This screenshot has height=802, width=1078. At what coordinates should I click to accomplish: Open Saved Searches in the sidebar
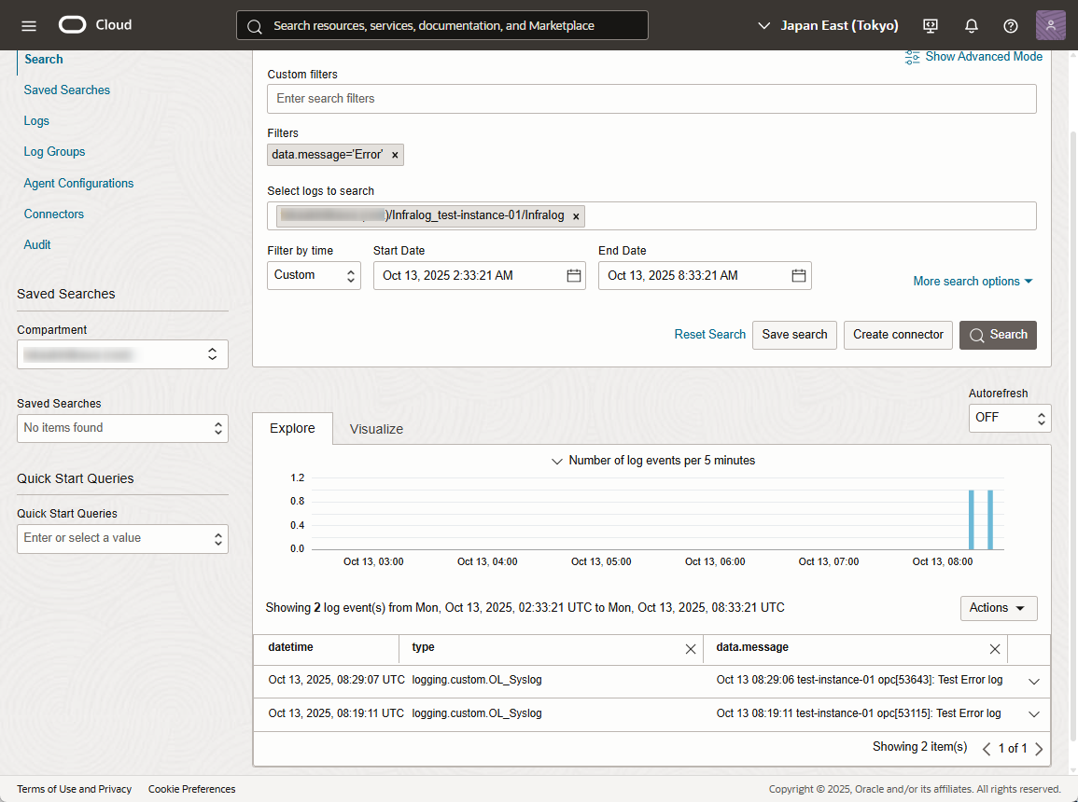pyautogui.click(x=67, y=90)
